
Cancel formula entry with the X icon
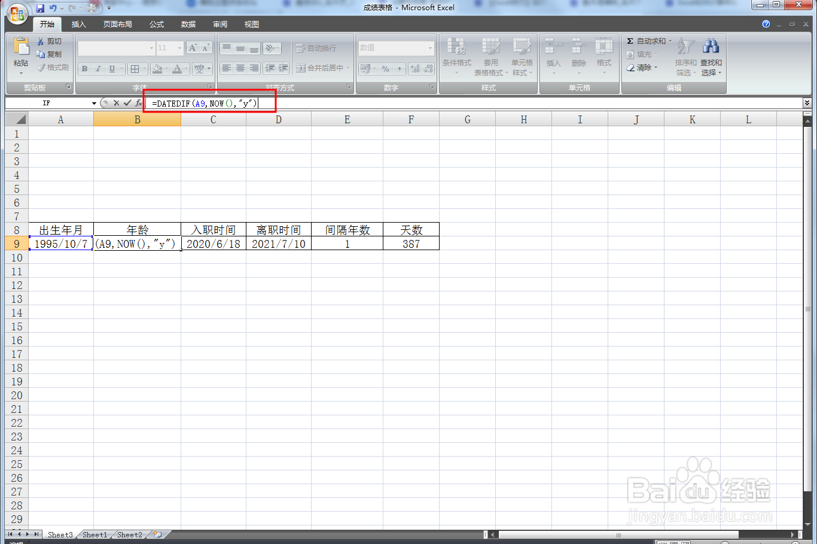[116, 103]
